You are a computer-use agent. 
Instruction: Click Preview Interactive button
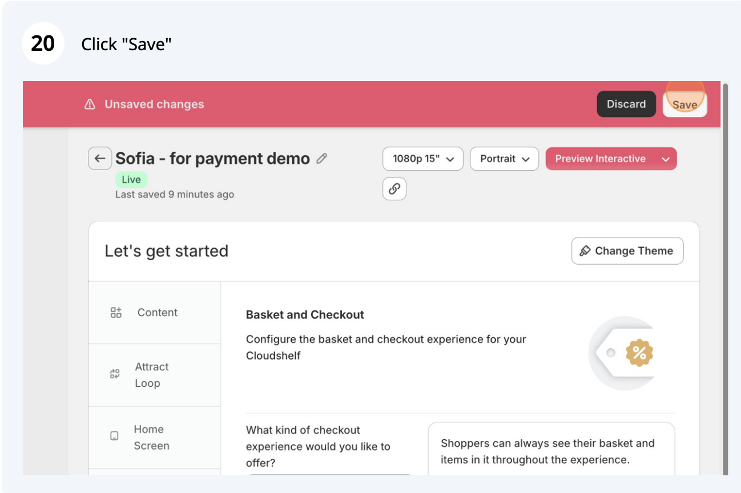pyautogui.click(x=600, y=159)
